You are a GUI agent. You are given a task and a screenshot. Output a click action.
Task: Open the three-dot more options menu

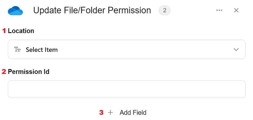(x=219, y=10)
